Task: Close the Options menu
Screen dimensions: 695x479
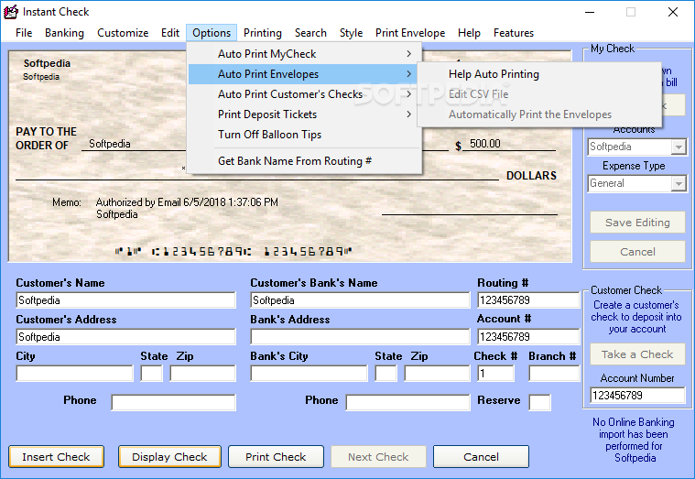Action: point(212,33)
